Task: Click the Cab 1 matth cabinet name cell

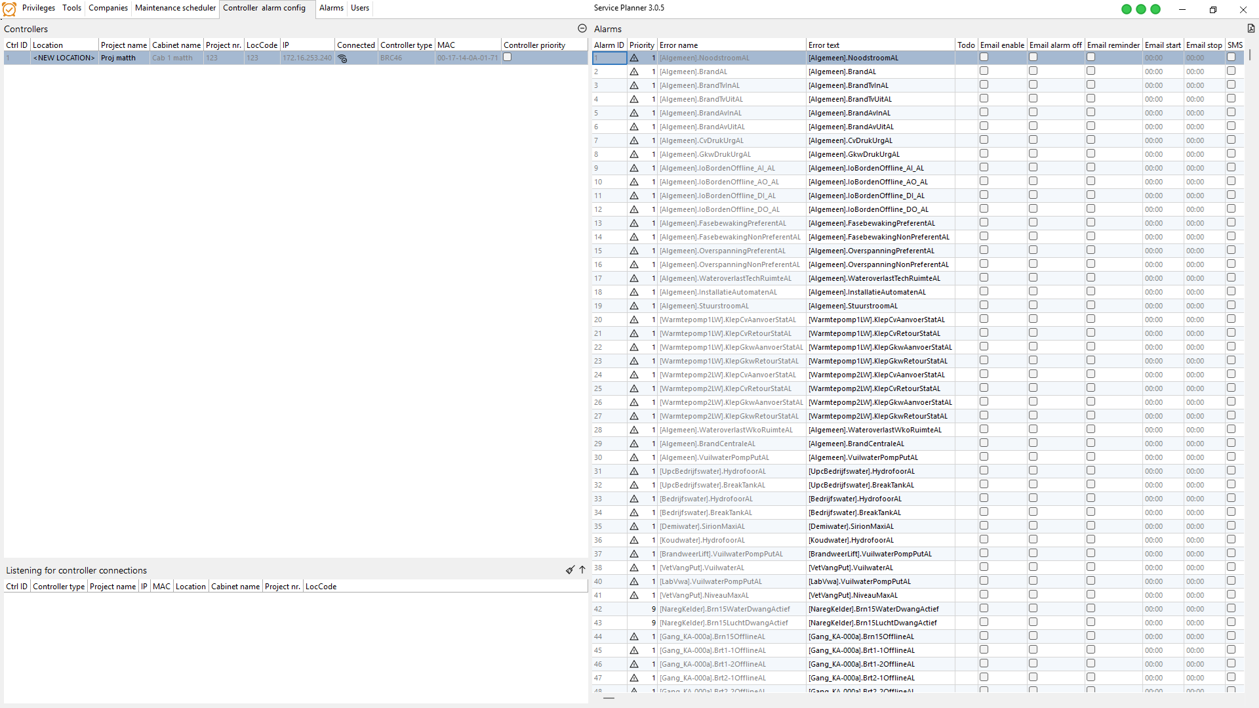Action: [176, 58]
